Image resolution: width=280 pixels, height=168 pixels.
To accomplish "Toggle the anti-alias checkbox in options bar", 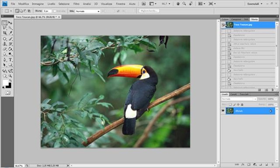I will click(55, 11).
